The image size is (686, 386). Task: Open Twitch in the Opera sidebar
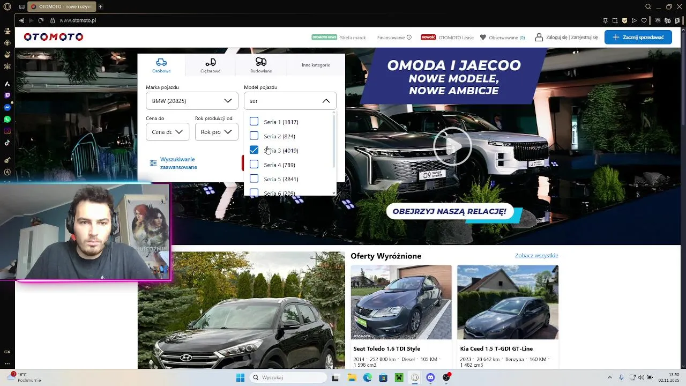tap(7, 95)
